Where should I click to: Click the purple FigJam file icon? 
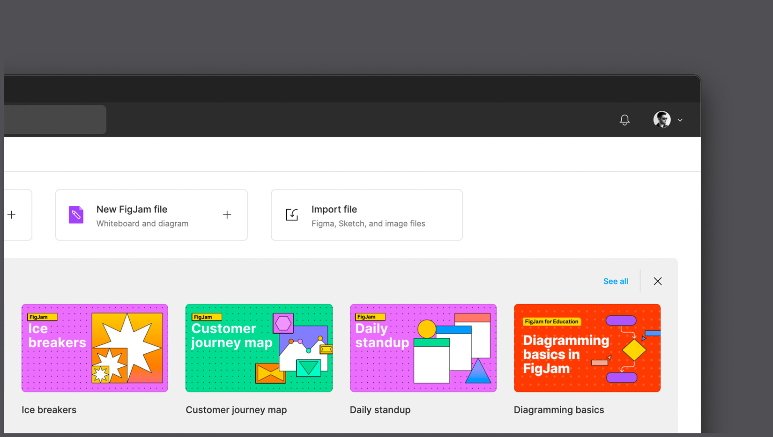click(x=76, y=215)
